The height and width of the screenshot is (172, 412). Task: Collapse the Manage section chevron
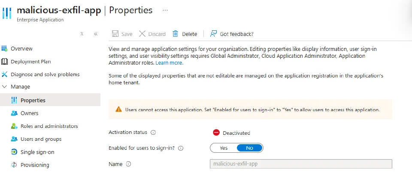click(x=4, y=87)
